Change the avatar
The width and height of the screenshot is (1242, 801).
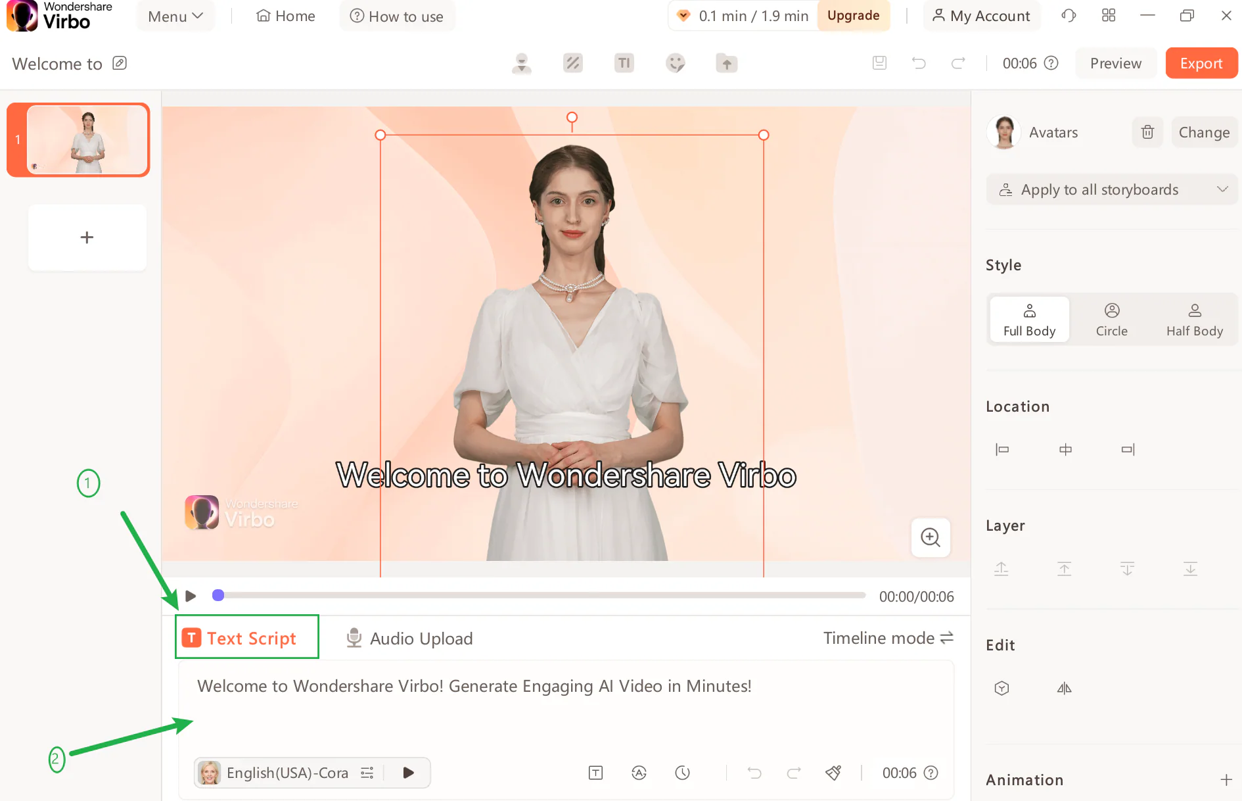coord(1204,132)
